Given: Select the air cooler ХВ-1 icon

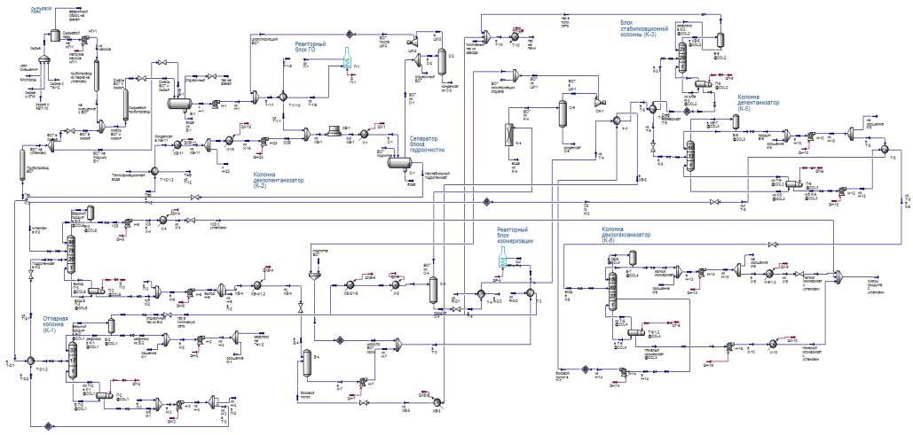Looking at the screenshot, I should pyautogui.click(x=335, y=131).
